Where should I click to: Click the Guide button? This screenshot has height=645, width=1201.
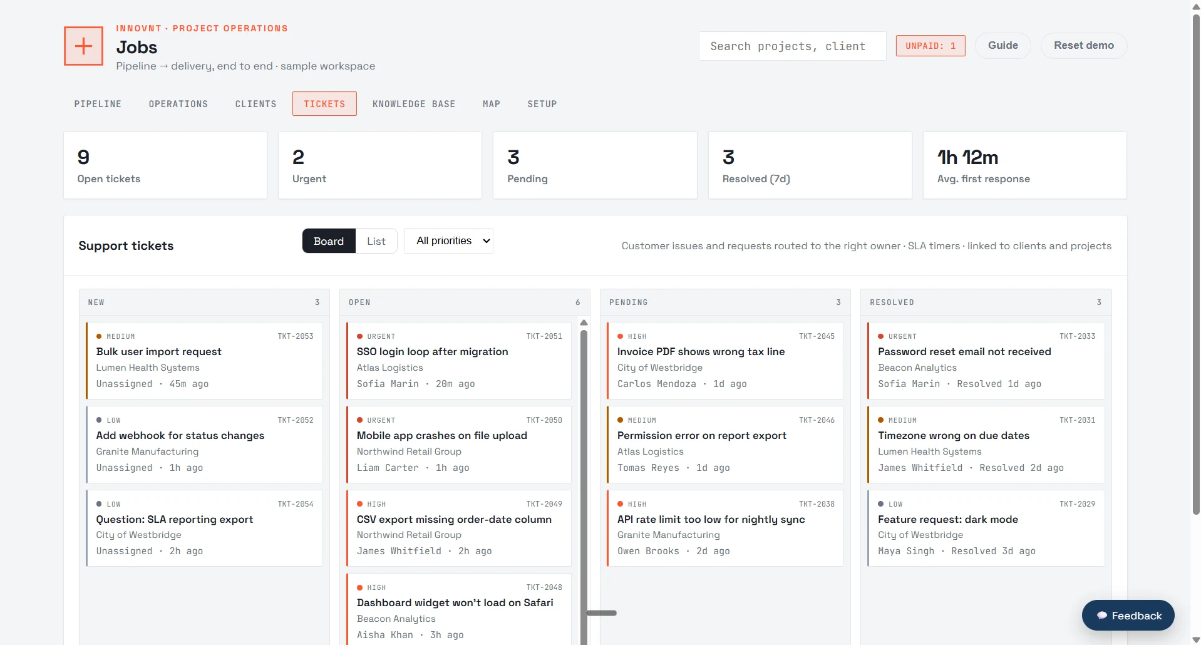click(1003, 46)
